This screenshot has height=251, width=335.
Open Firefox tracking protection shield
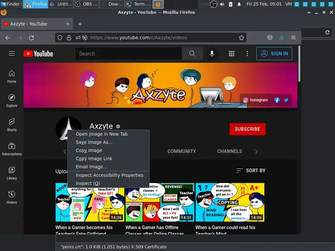click(x=60, y=38)
